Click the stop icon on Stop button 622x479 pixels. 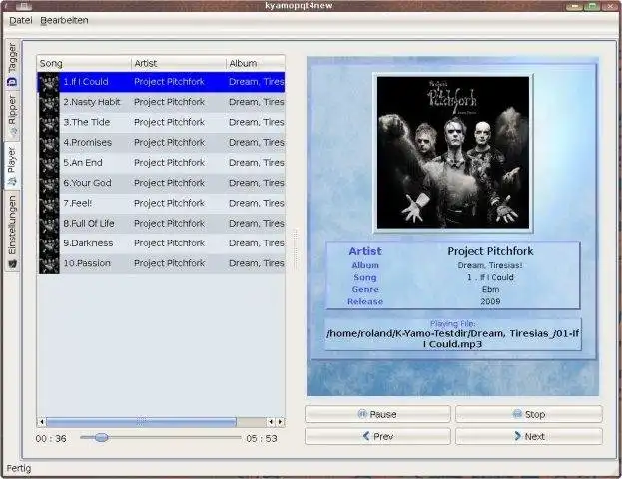pos(517,414)
